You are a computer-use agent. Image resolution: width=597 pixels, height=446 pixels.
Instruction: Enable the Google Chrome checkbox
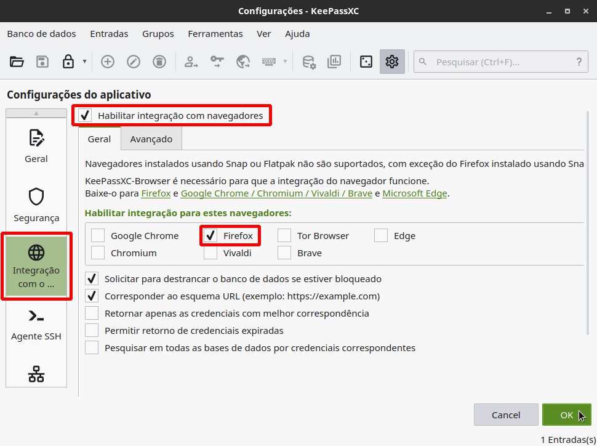coord(97,235)
